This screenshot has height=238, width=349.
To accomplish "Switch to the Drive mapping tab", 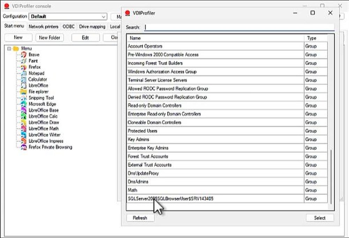I will [92, 26].
